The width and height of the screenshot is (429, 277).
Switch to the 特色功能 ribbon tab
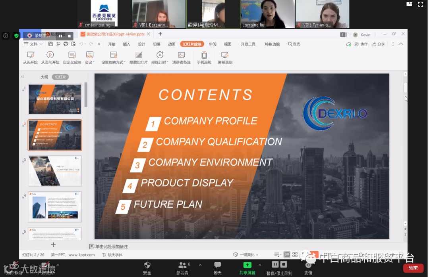tap(272, 44)
